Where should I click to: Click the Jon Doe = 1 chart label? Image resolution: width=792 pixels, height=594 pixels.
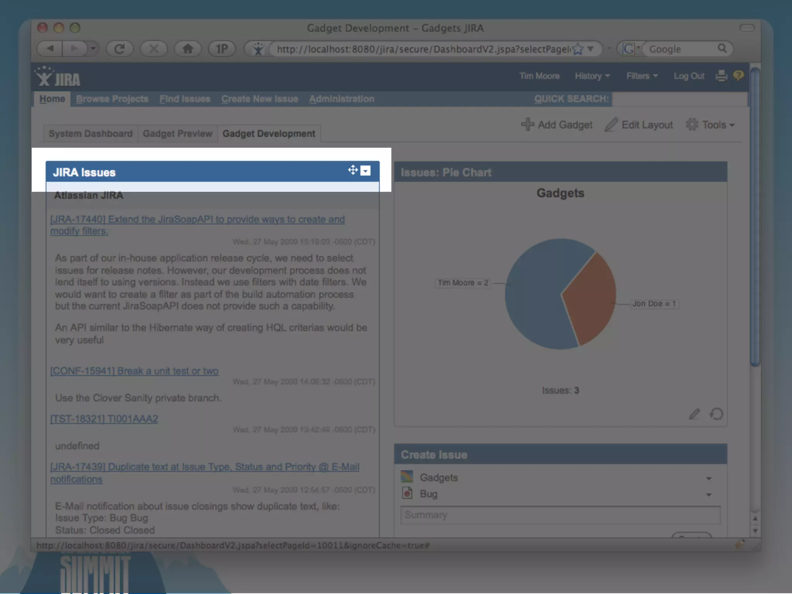654,304
